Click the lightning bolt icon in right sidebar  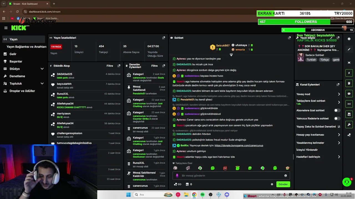click(x=349, y=73)
